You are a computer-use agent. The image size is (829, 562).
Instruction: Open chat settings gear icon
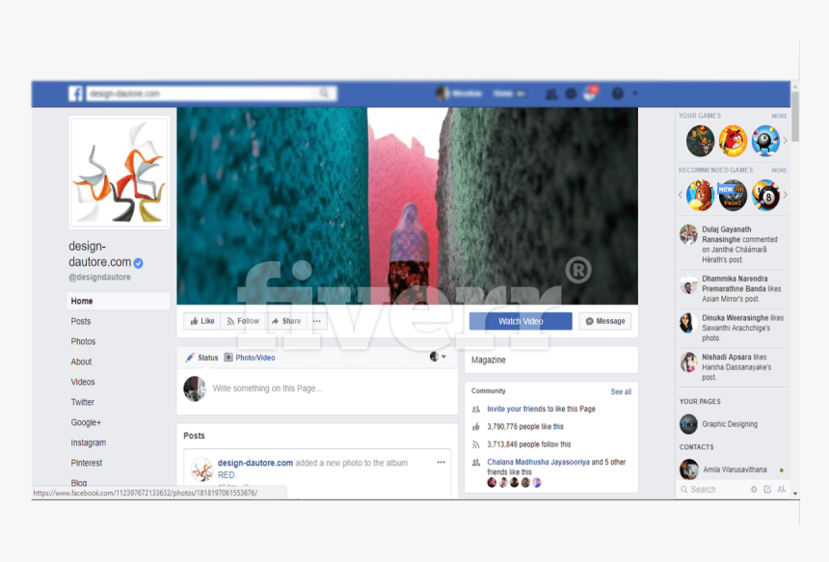(x=754, y=490)
